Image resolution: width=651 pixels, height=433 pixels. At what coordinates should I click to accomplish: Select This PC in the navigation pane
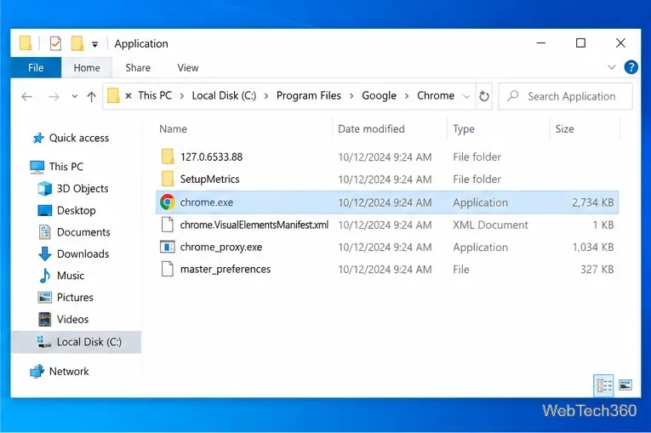click(66, 167)
